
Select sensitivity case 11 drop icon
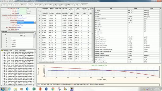point(4,69)
